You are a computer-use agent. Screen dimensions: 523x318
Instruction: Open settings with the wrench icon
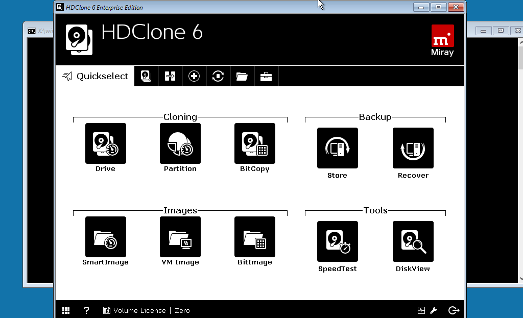[x=434, y=310]
